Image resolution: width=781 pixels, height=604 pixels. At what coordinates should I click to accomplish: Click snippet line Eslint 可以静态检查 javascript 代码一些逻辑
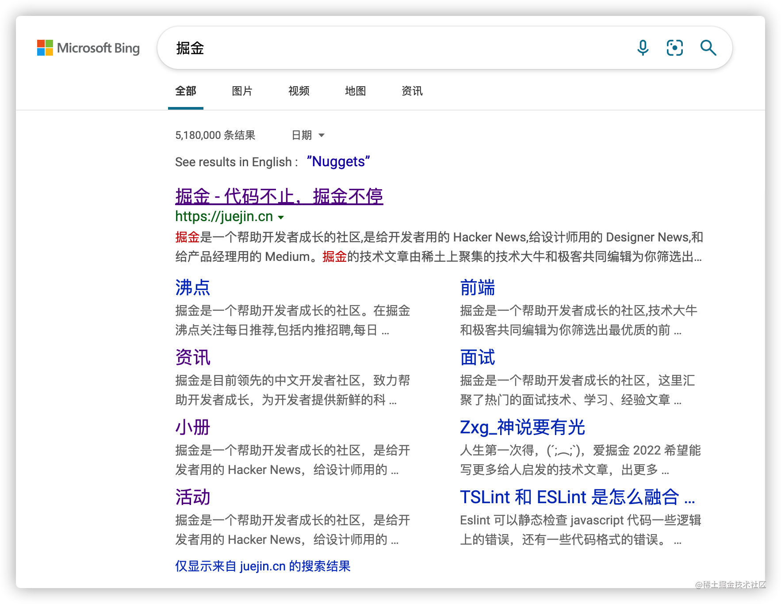pos(580,520)
